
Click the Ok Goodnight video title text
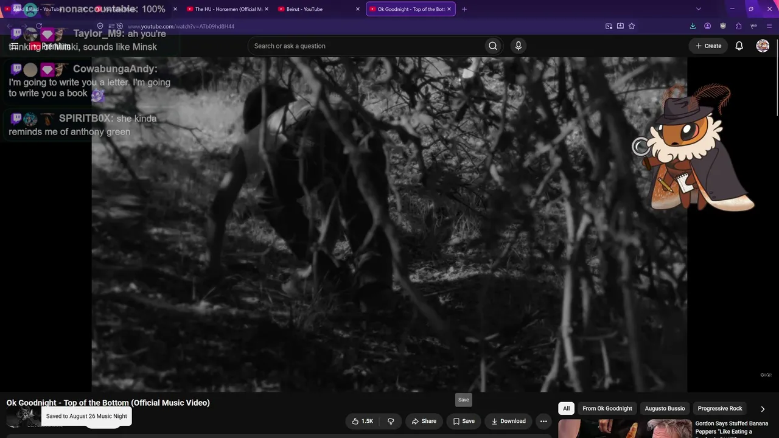pos(108,403)
